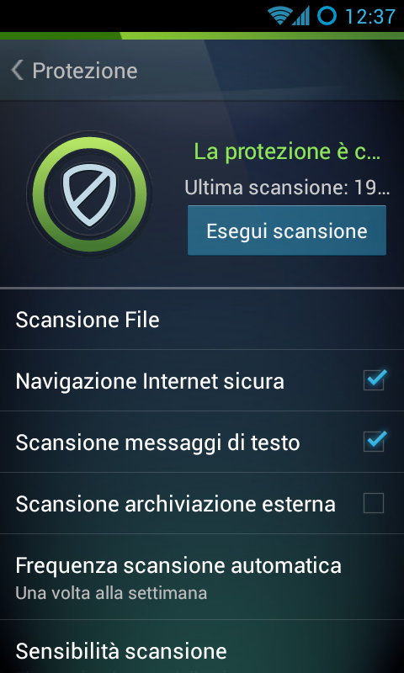Tap the Scansione archiviazione esterna label
This screenshot has width=404, height=673.
[x=175, y=504]
